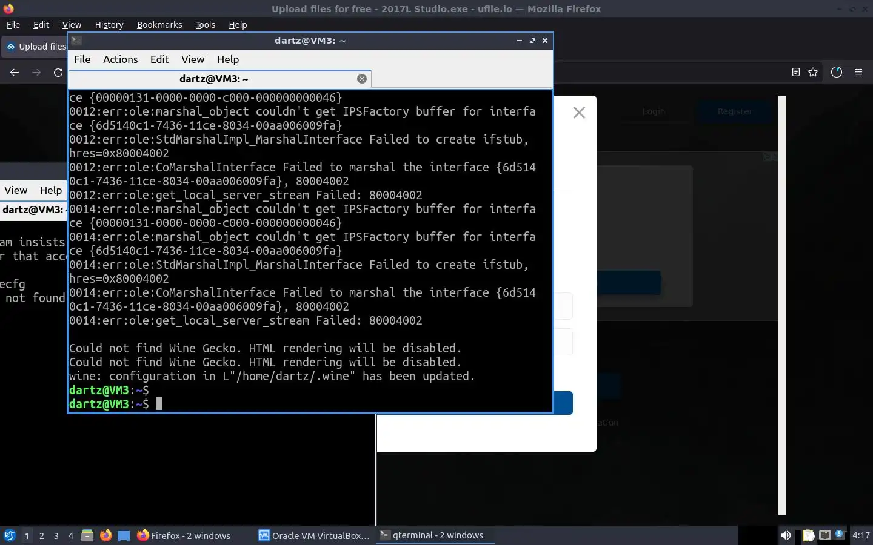Open the Firefox View menu
This screenshot has width=873, height=545.
72,25
